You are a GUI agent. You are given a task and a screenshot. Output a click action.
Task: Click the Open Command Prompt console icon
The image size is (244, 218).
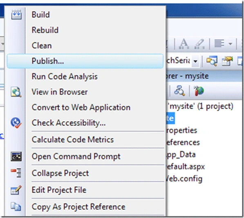(x=16, y=156)
